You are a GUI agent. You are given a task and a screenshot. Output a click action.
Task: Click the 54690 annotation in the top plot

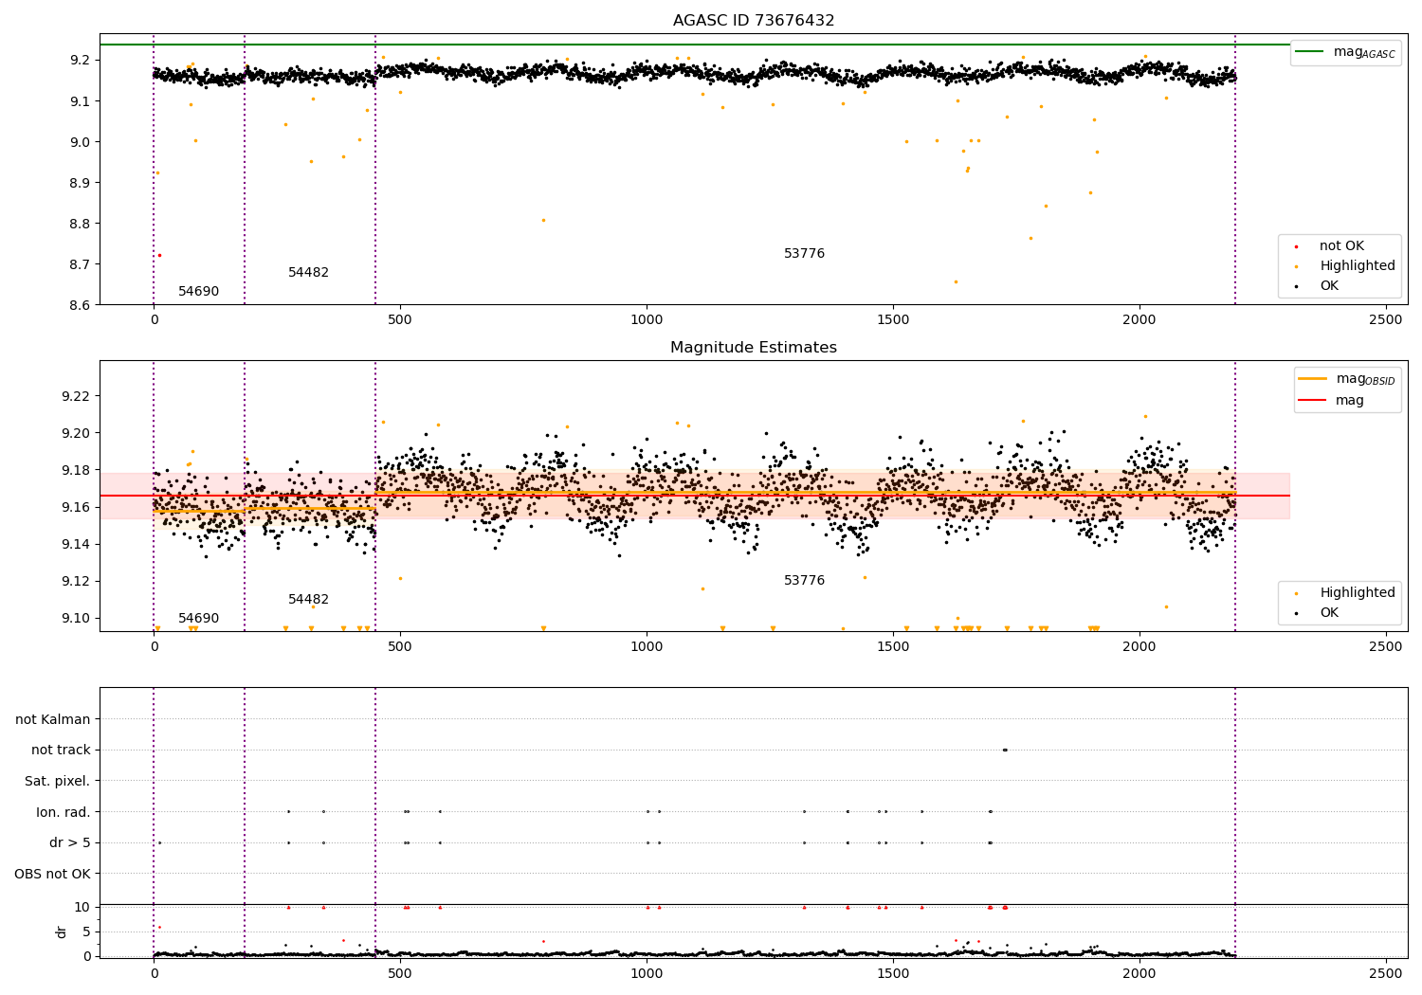point(198,292)
